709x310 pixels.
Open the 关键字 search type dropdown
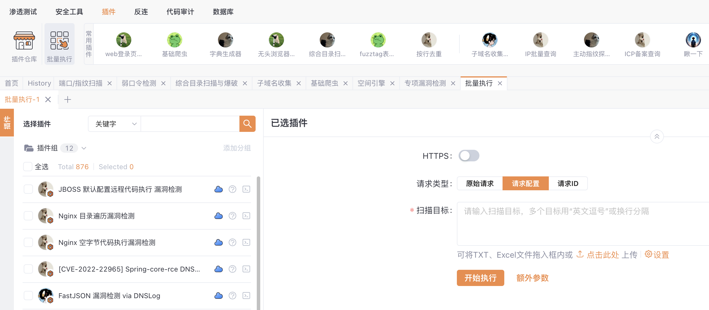pyautogui.click(x=115, y=124)
